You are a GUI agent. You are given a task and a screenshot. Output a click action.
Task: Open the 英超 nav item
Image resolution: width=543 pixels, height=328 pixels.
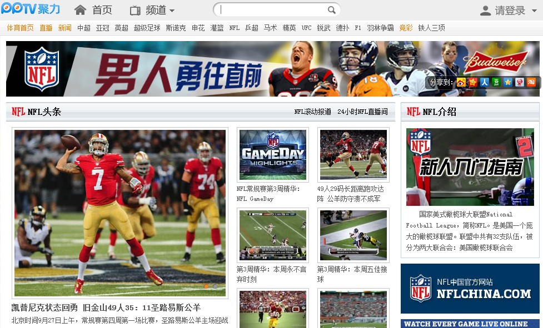click(122, 28)
